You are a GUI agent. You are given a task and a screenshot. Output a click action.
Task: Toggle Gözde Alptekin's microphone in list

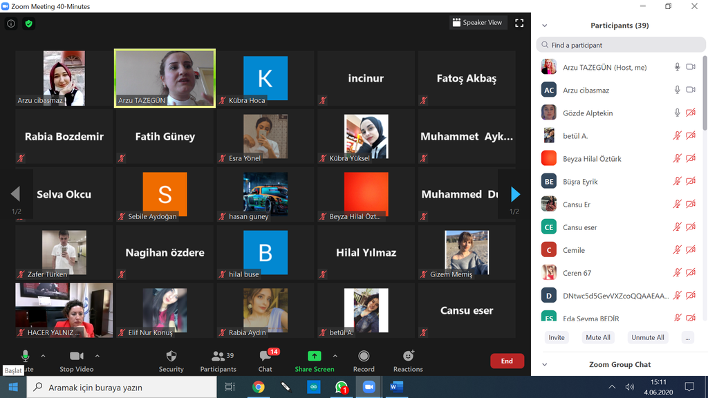coord(678,113)
